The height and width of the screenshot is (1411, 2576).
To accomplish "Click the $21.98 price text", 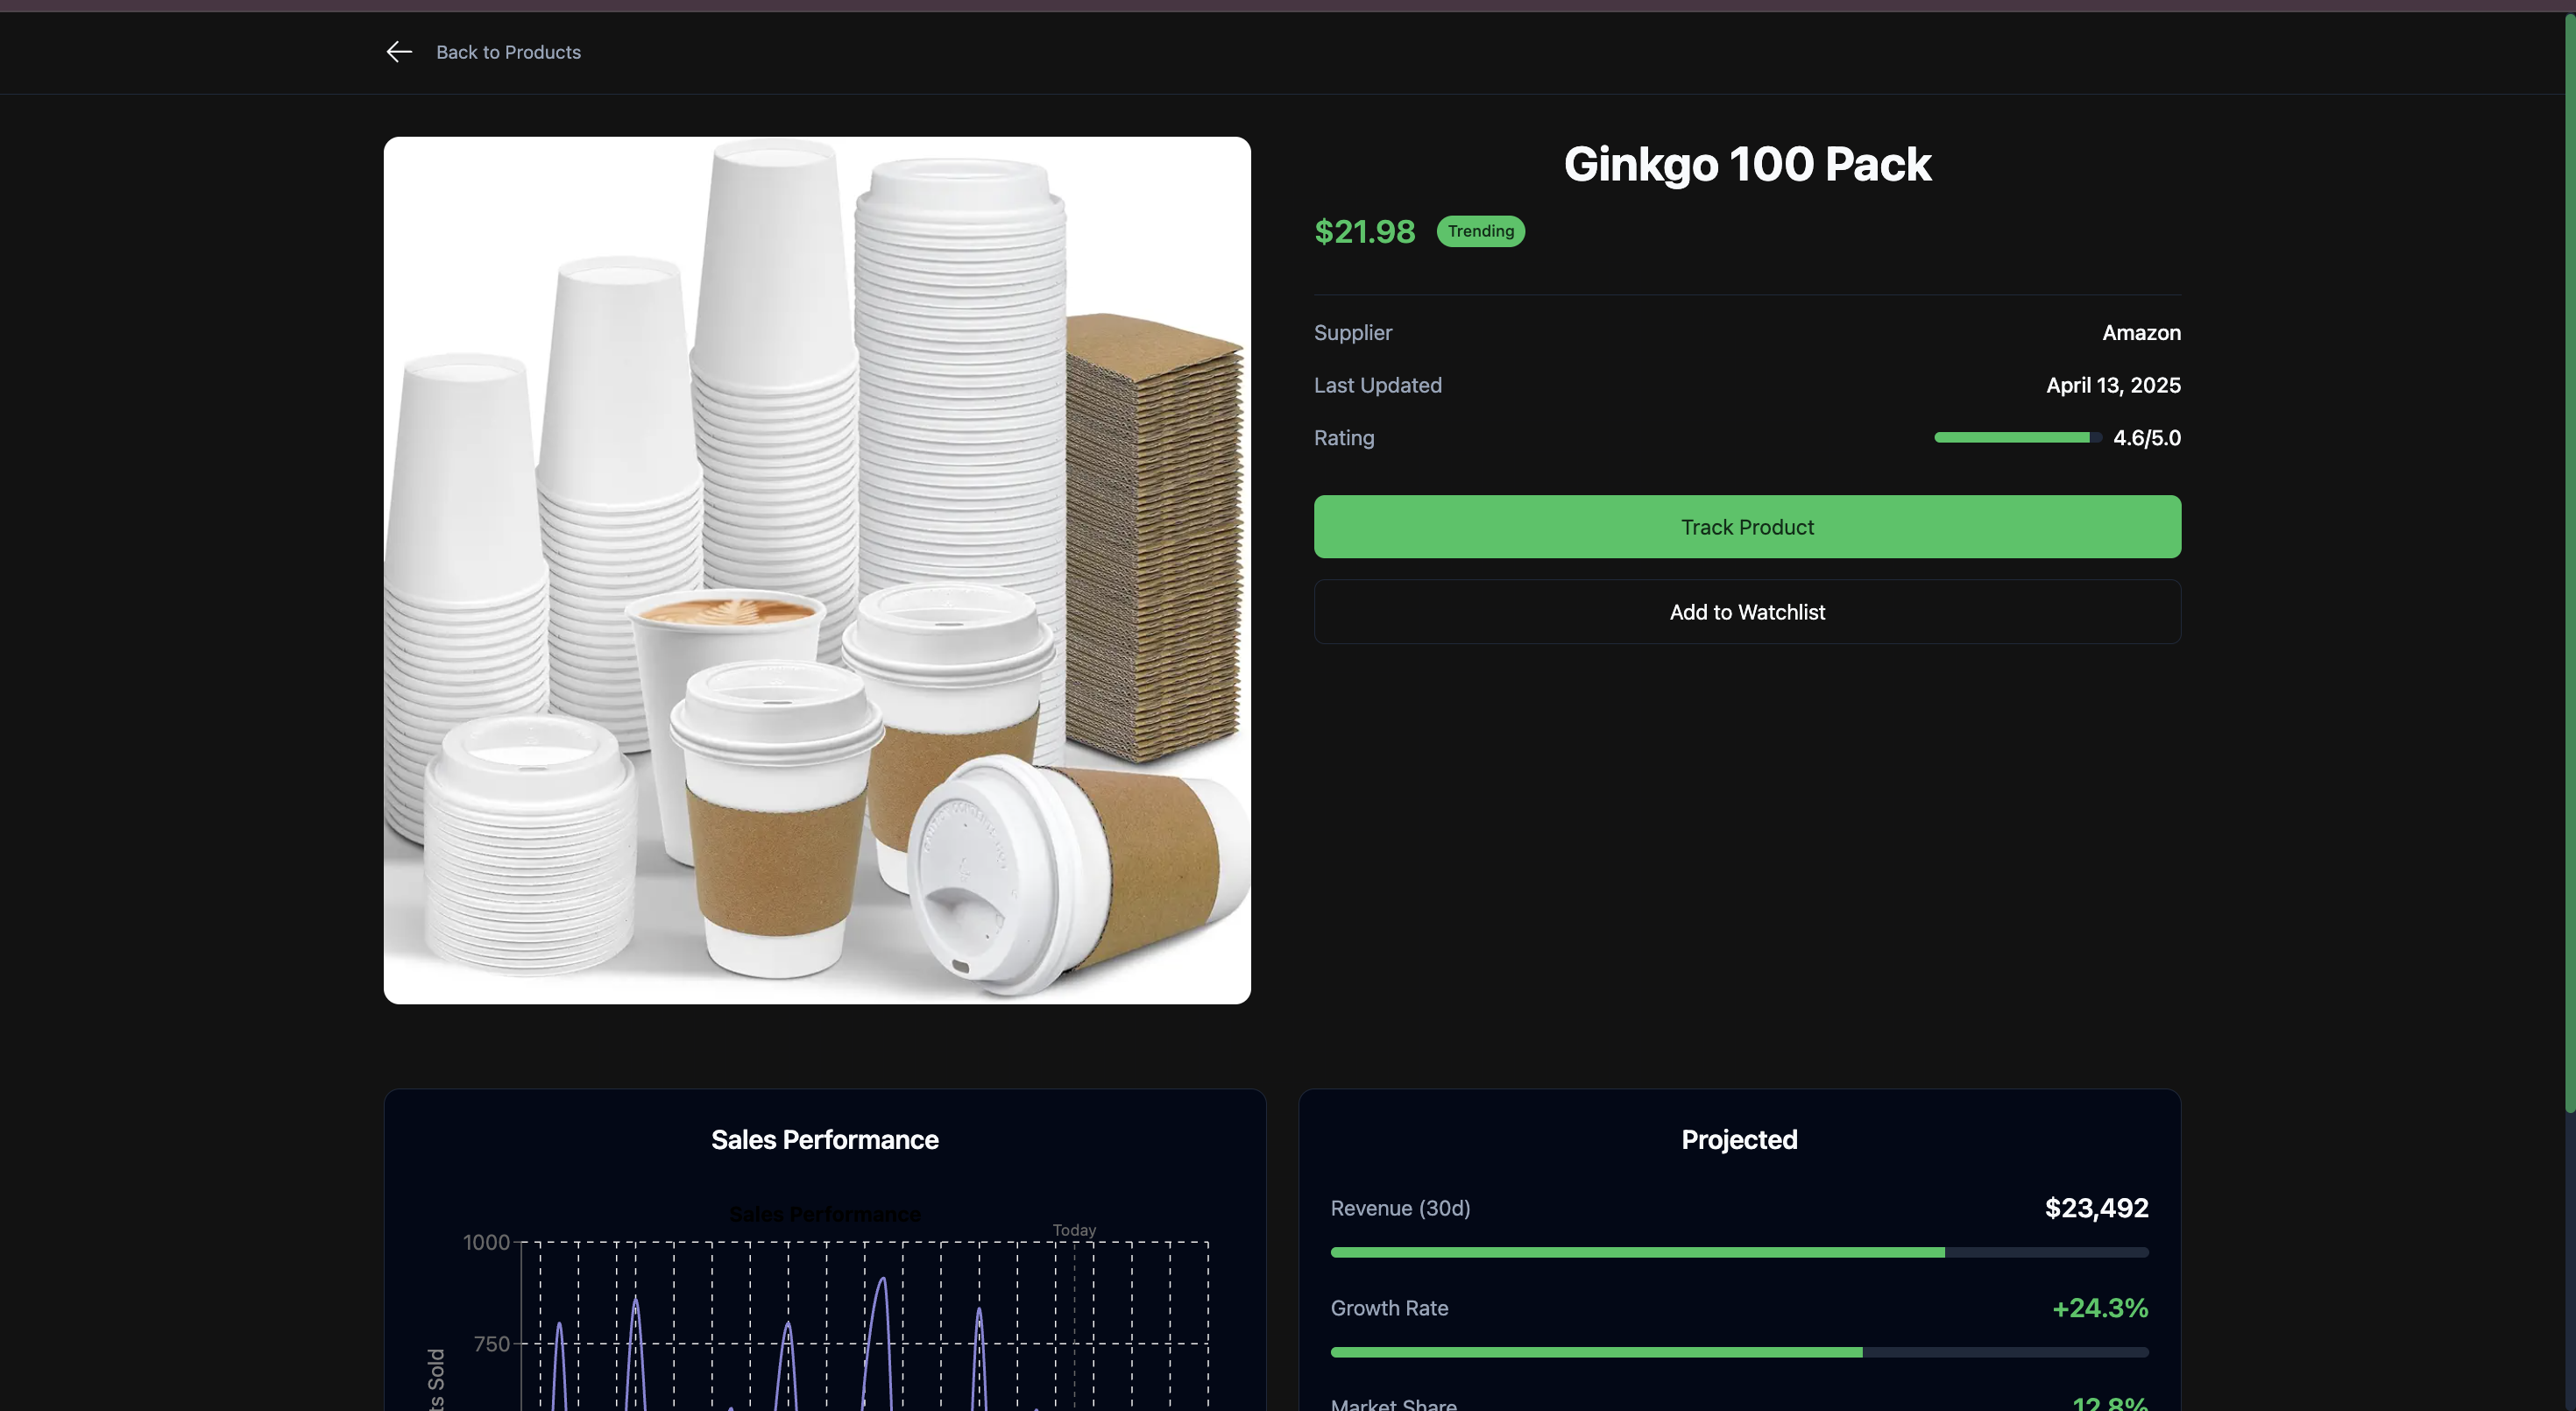I will point(1364,232).
